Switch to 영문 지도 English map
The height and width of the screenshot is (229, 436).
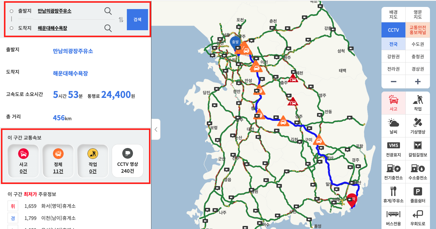[x=418, y=15]
